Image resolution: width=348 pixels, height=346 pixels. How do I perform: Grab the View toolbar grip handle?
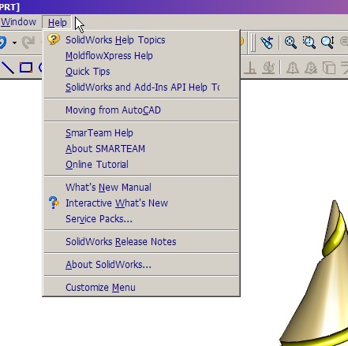tap(253, 43)
